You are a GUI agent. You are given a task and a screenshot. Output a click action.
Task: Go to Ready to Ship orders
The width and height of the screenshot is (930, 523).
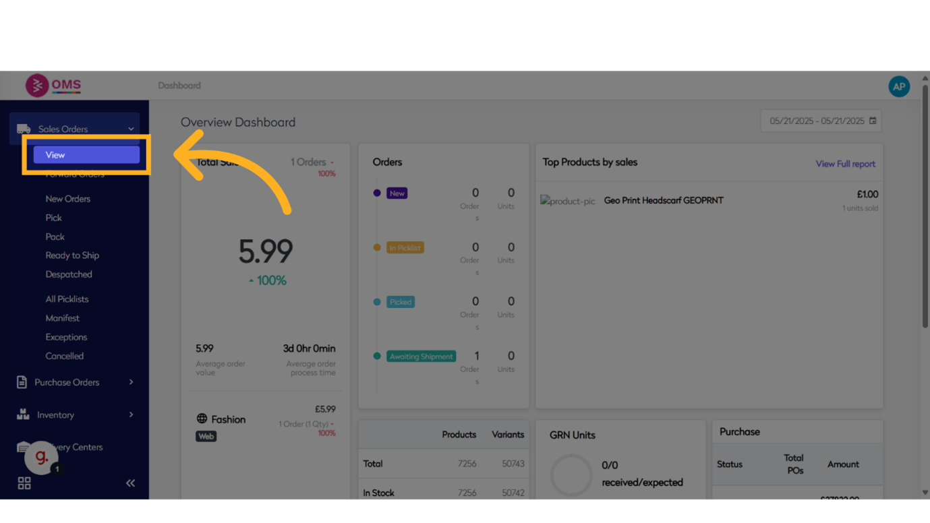(72, 255)
